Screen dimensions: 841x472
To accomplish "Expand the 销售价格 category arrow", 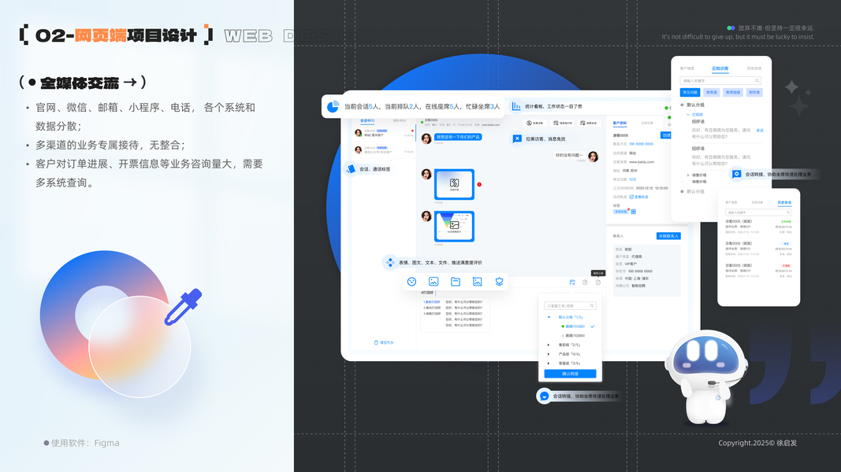I will tap(688, 175).
